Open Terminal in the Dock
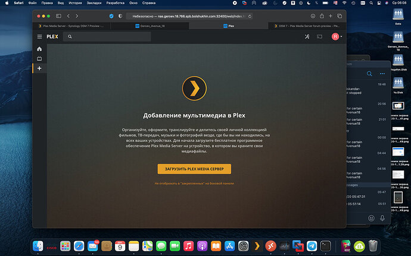This screenshot has width=411, height=256. 325,246
